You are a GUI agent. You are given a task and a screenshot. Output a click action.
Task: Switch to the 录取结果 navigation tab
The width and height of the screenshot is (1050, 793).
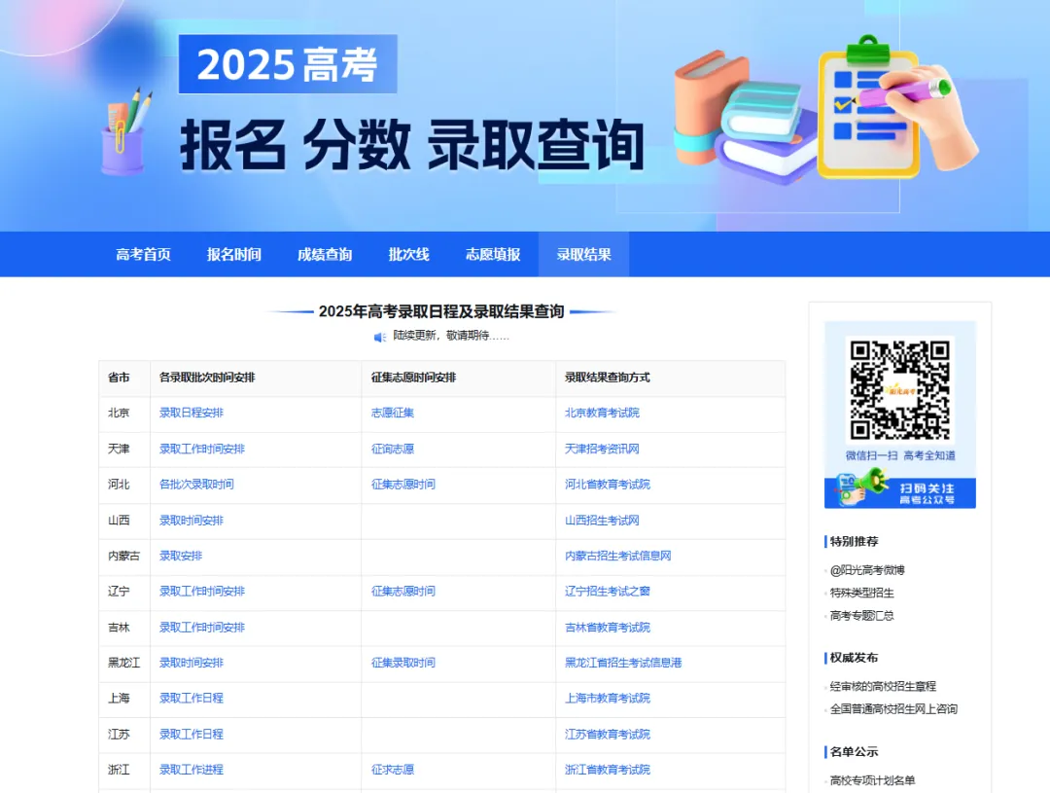click(x=582, y=254)
